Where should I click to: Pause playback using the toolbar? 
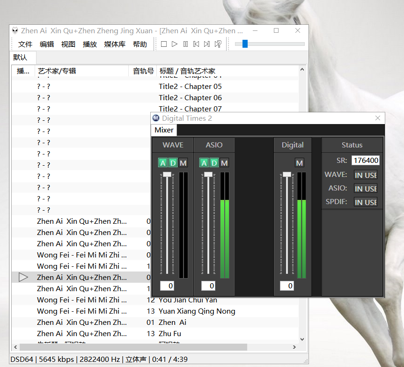click(x=185, y=44)
